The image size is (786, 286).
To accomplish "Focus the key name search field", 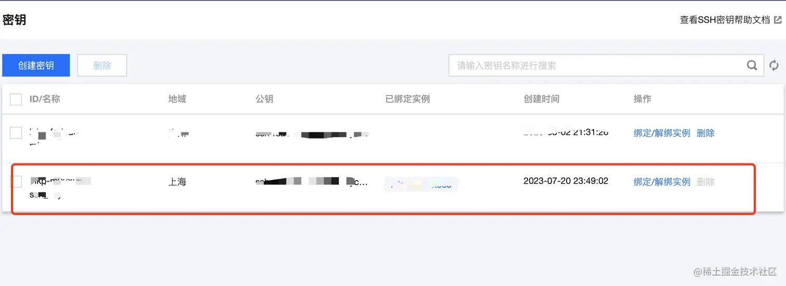I will (597, 65).
